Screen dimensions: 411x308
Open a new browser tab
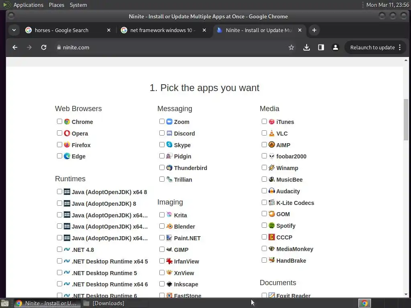coord(314,30)
